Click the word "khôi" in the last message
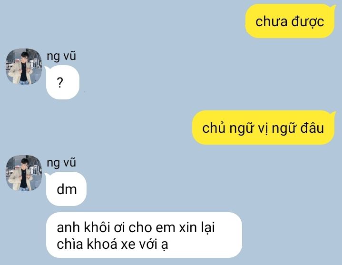 pos(97,227)
